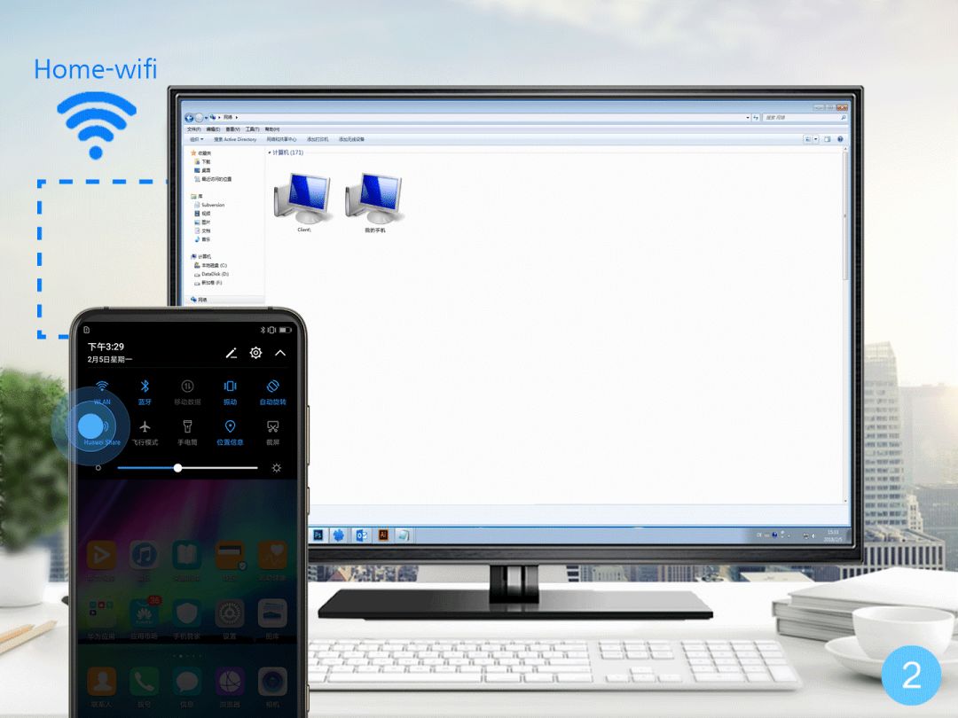Select Documents (文档) library
958x718 pixels.
[202, 230]
